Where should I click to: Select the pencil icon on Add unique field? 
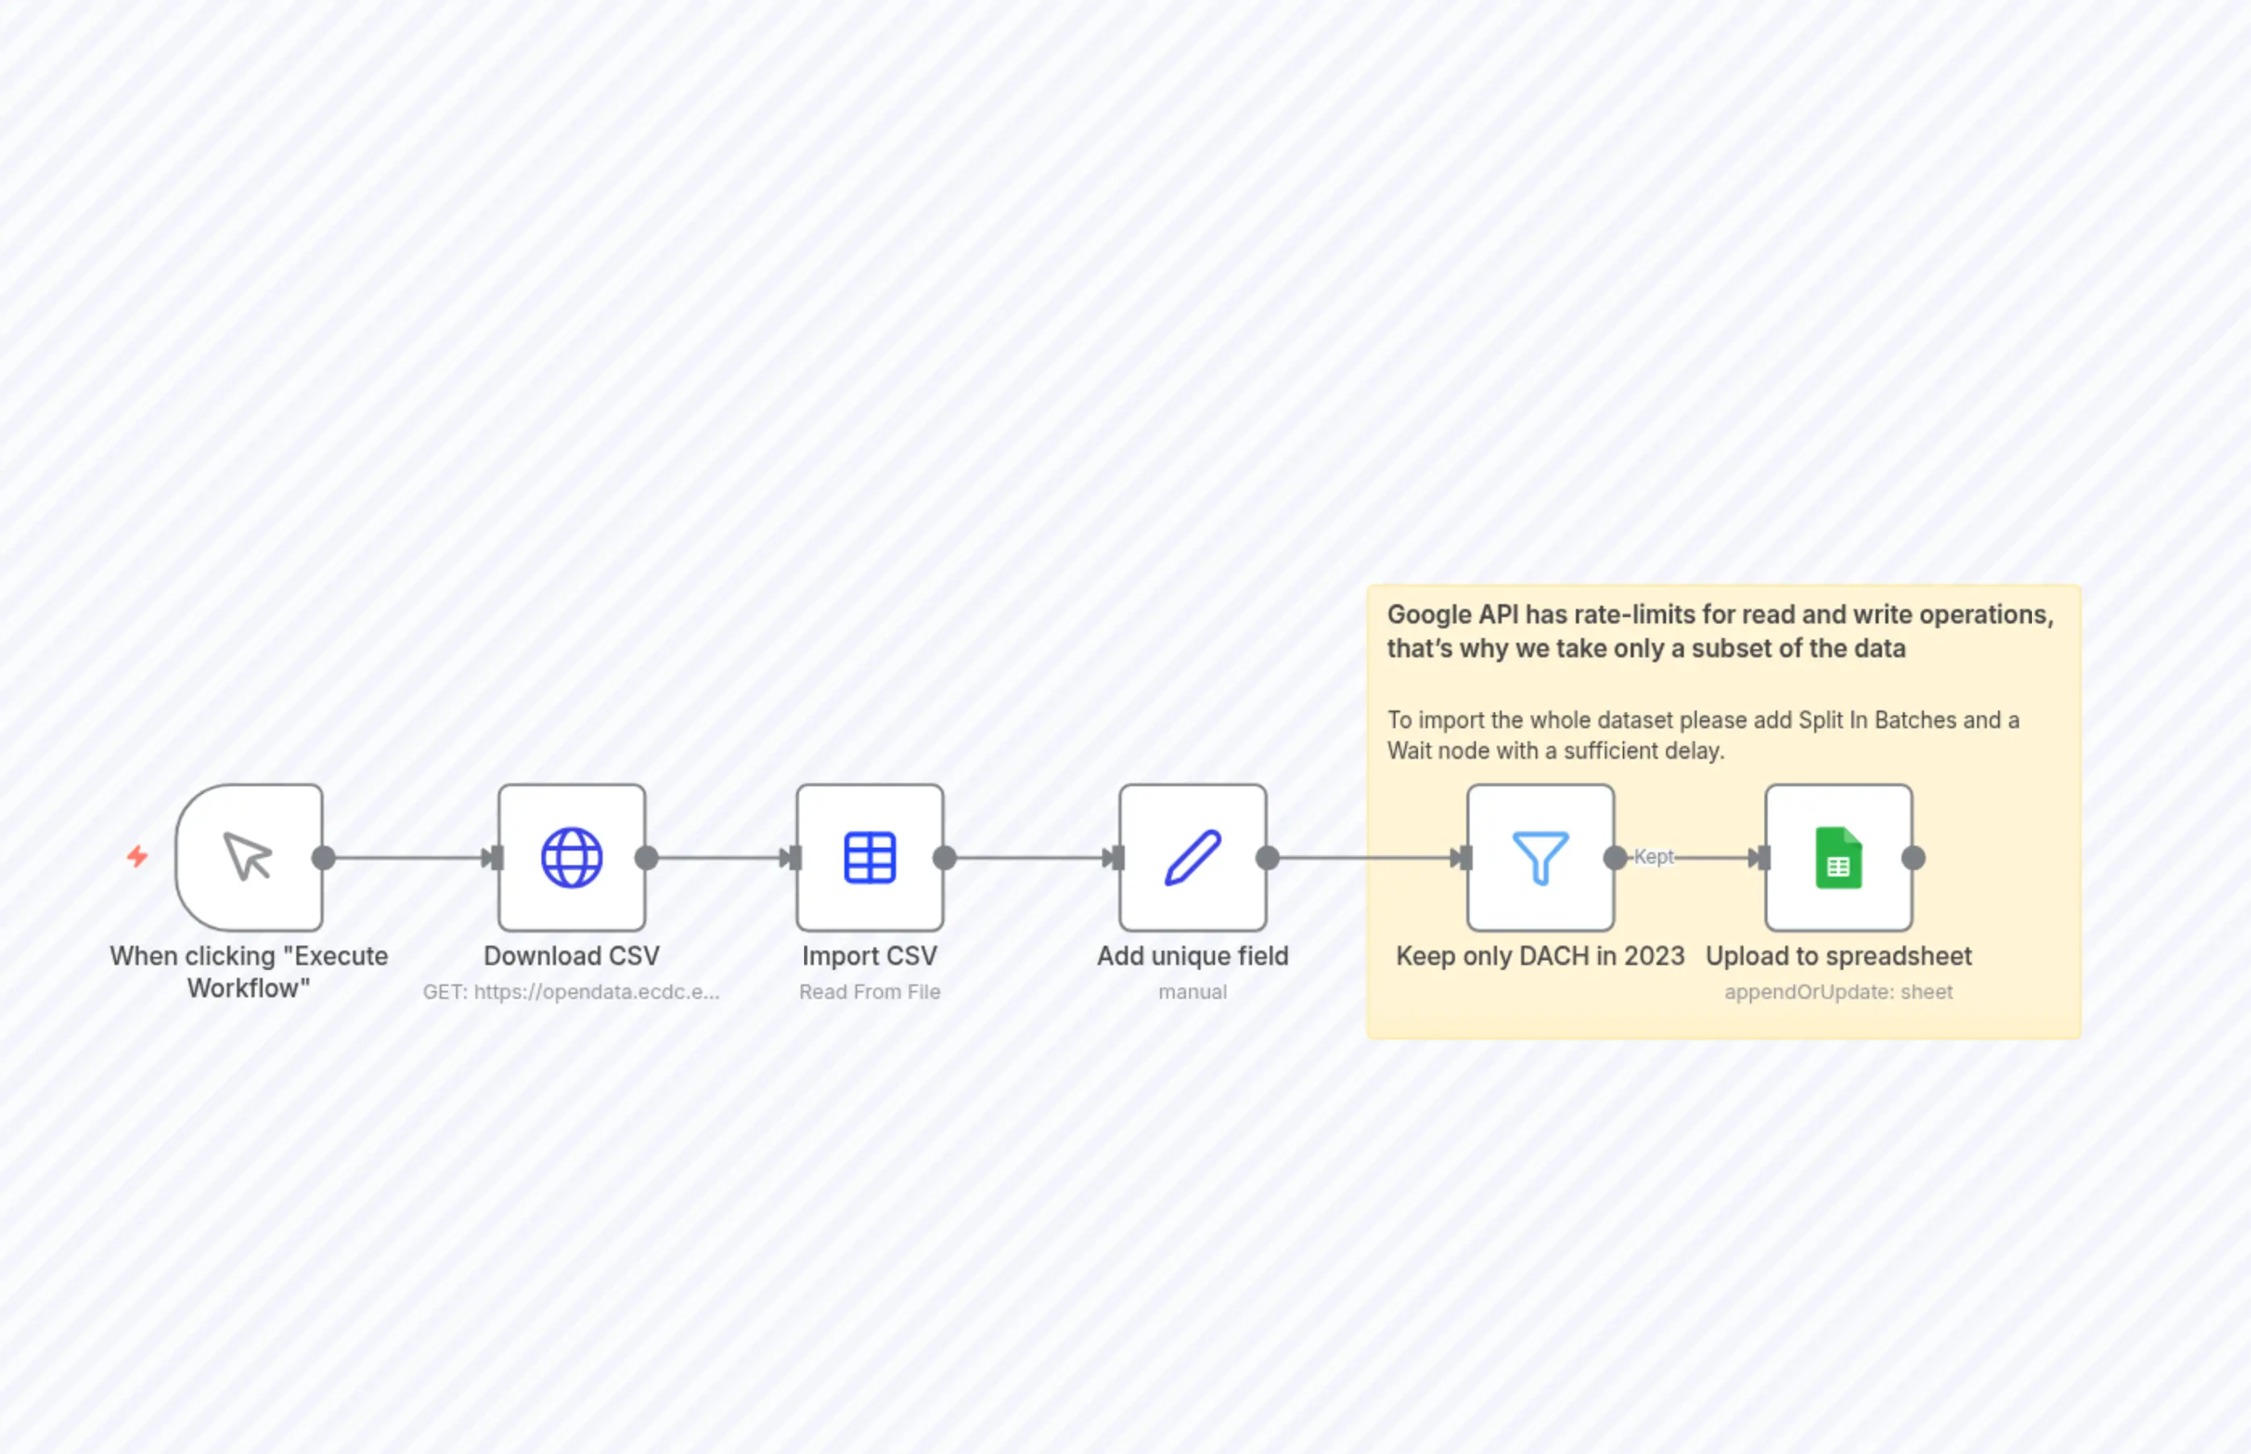coord(1192,856)
